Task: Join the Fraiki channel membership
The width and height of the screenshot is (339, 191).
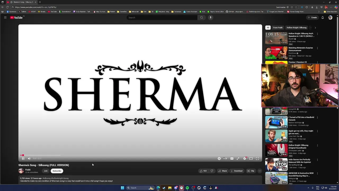Action: [46, 171]
